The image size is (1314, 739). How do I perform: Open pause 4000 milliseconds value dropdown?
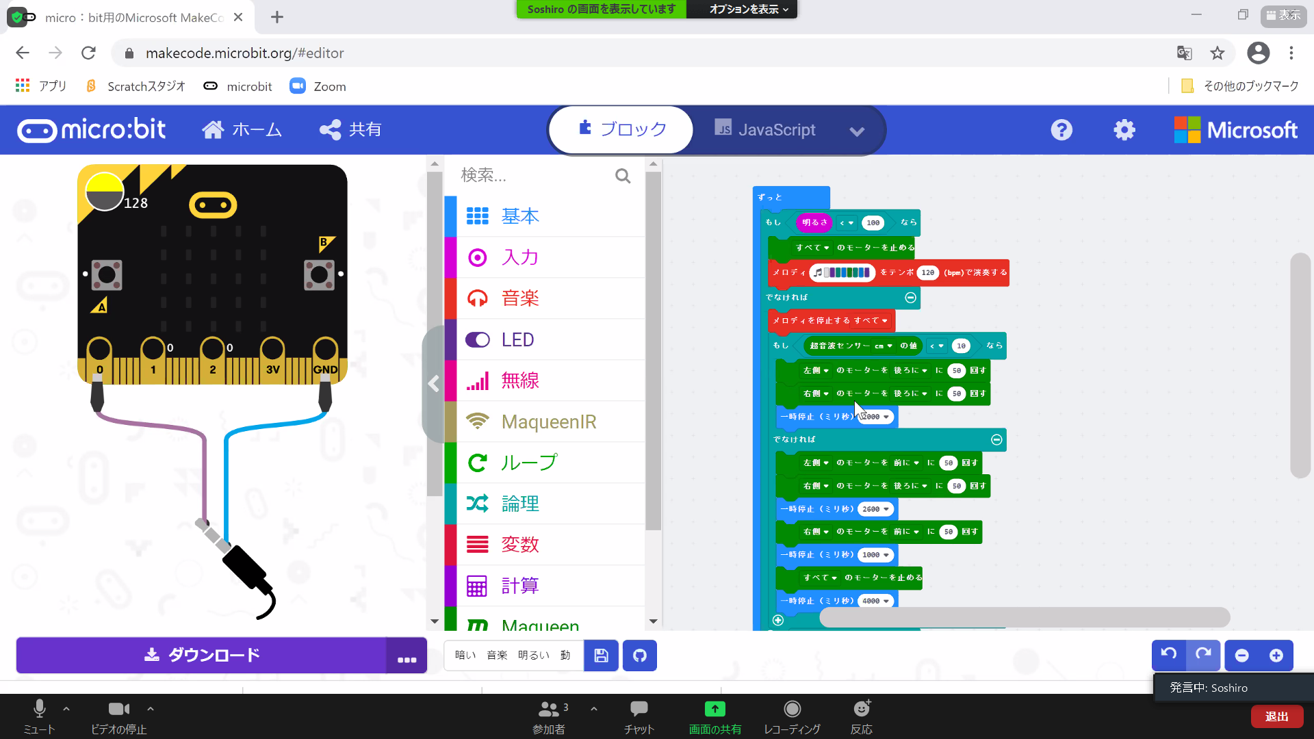[x=875, y=601]
